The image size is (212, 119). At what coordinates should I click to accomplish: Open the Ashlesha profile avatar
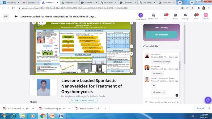pos(206,15)
